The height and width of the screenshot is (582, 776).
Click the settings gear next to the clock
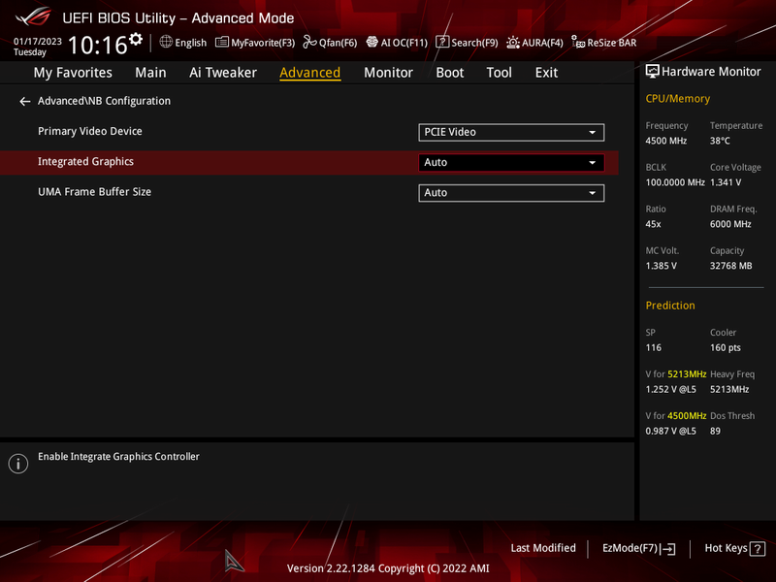[x=136, y=39]
